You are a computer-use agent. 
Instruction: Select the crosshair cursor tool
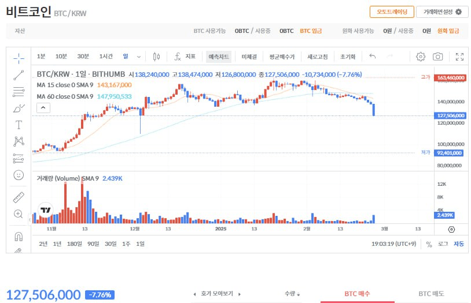(19, 58)
